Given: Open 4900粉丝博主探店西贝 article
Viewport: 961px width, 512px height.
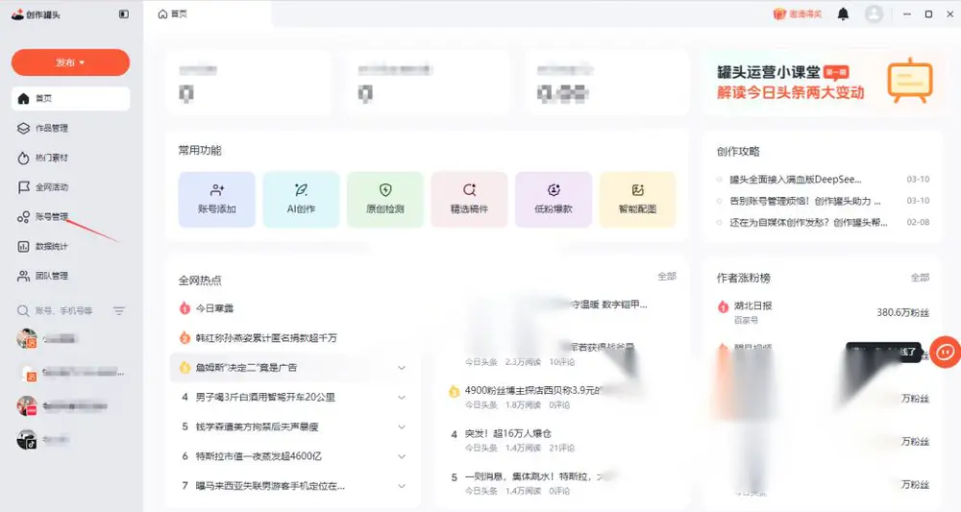Looking at the screenshot, I should click(x=533, y=390).
